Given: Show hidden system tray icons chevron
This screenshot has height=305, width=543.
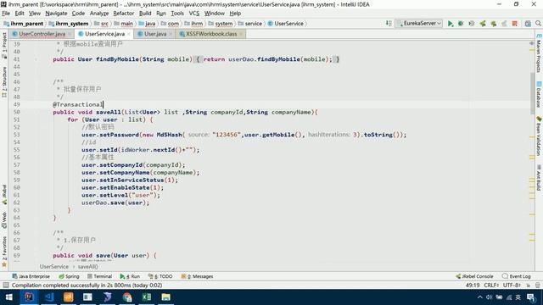Looking at the screenshot, I should (479, 297).
